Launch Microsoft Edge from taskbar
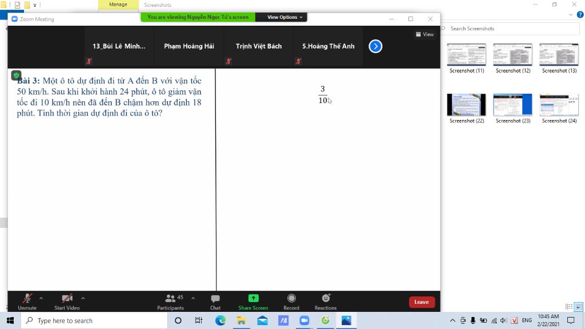This screenshot has width=585, height=329. [220, 320]
